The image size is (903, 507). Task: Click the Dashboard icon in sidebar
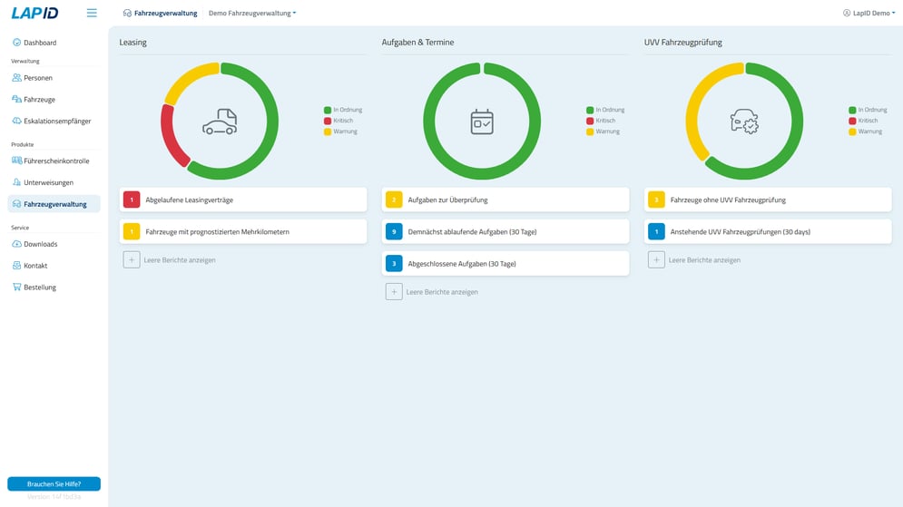16,42
